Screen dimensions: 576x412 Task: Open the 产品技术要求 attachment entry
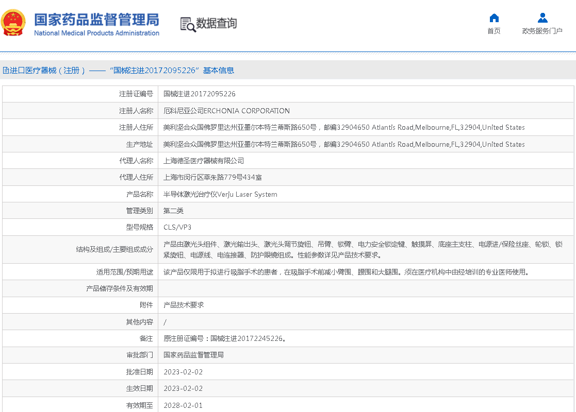[x=184, y=305]
